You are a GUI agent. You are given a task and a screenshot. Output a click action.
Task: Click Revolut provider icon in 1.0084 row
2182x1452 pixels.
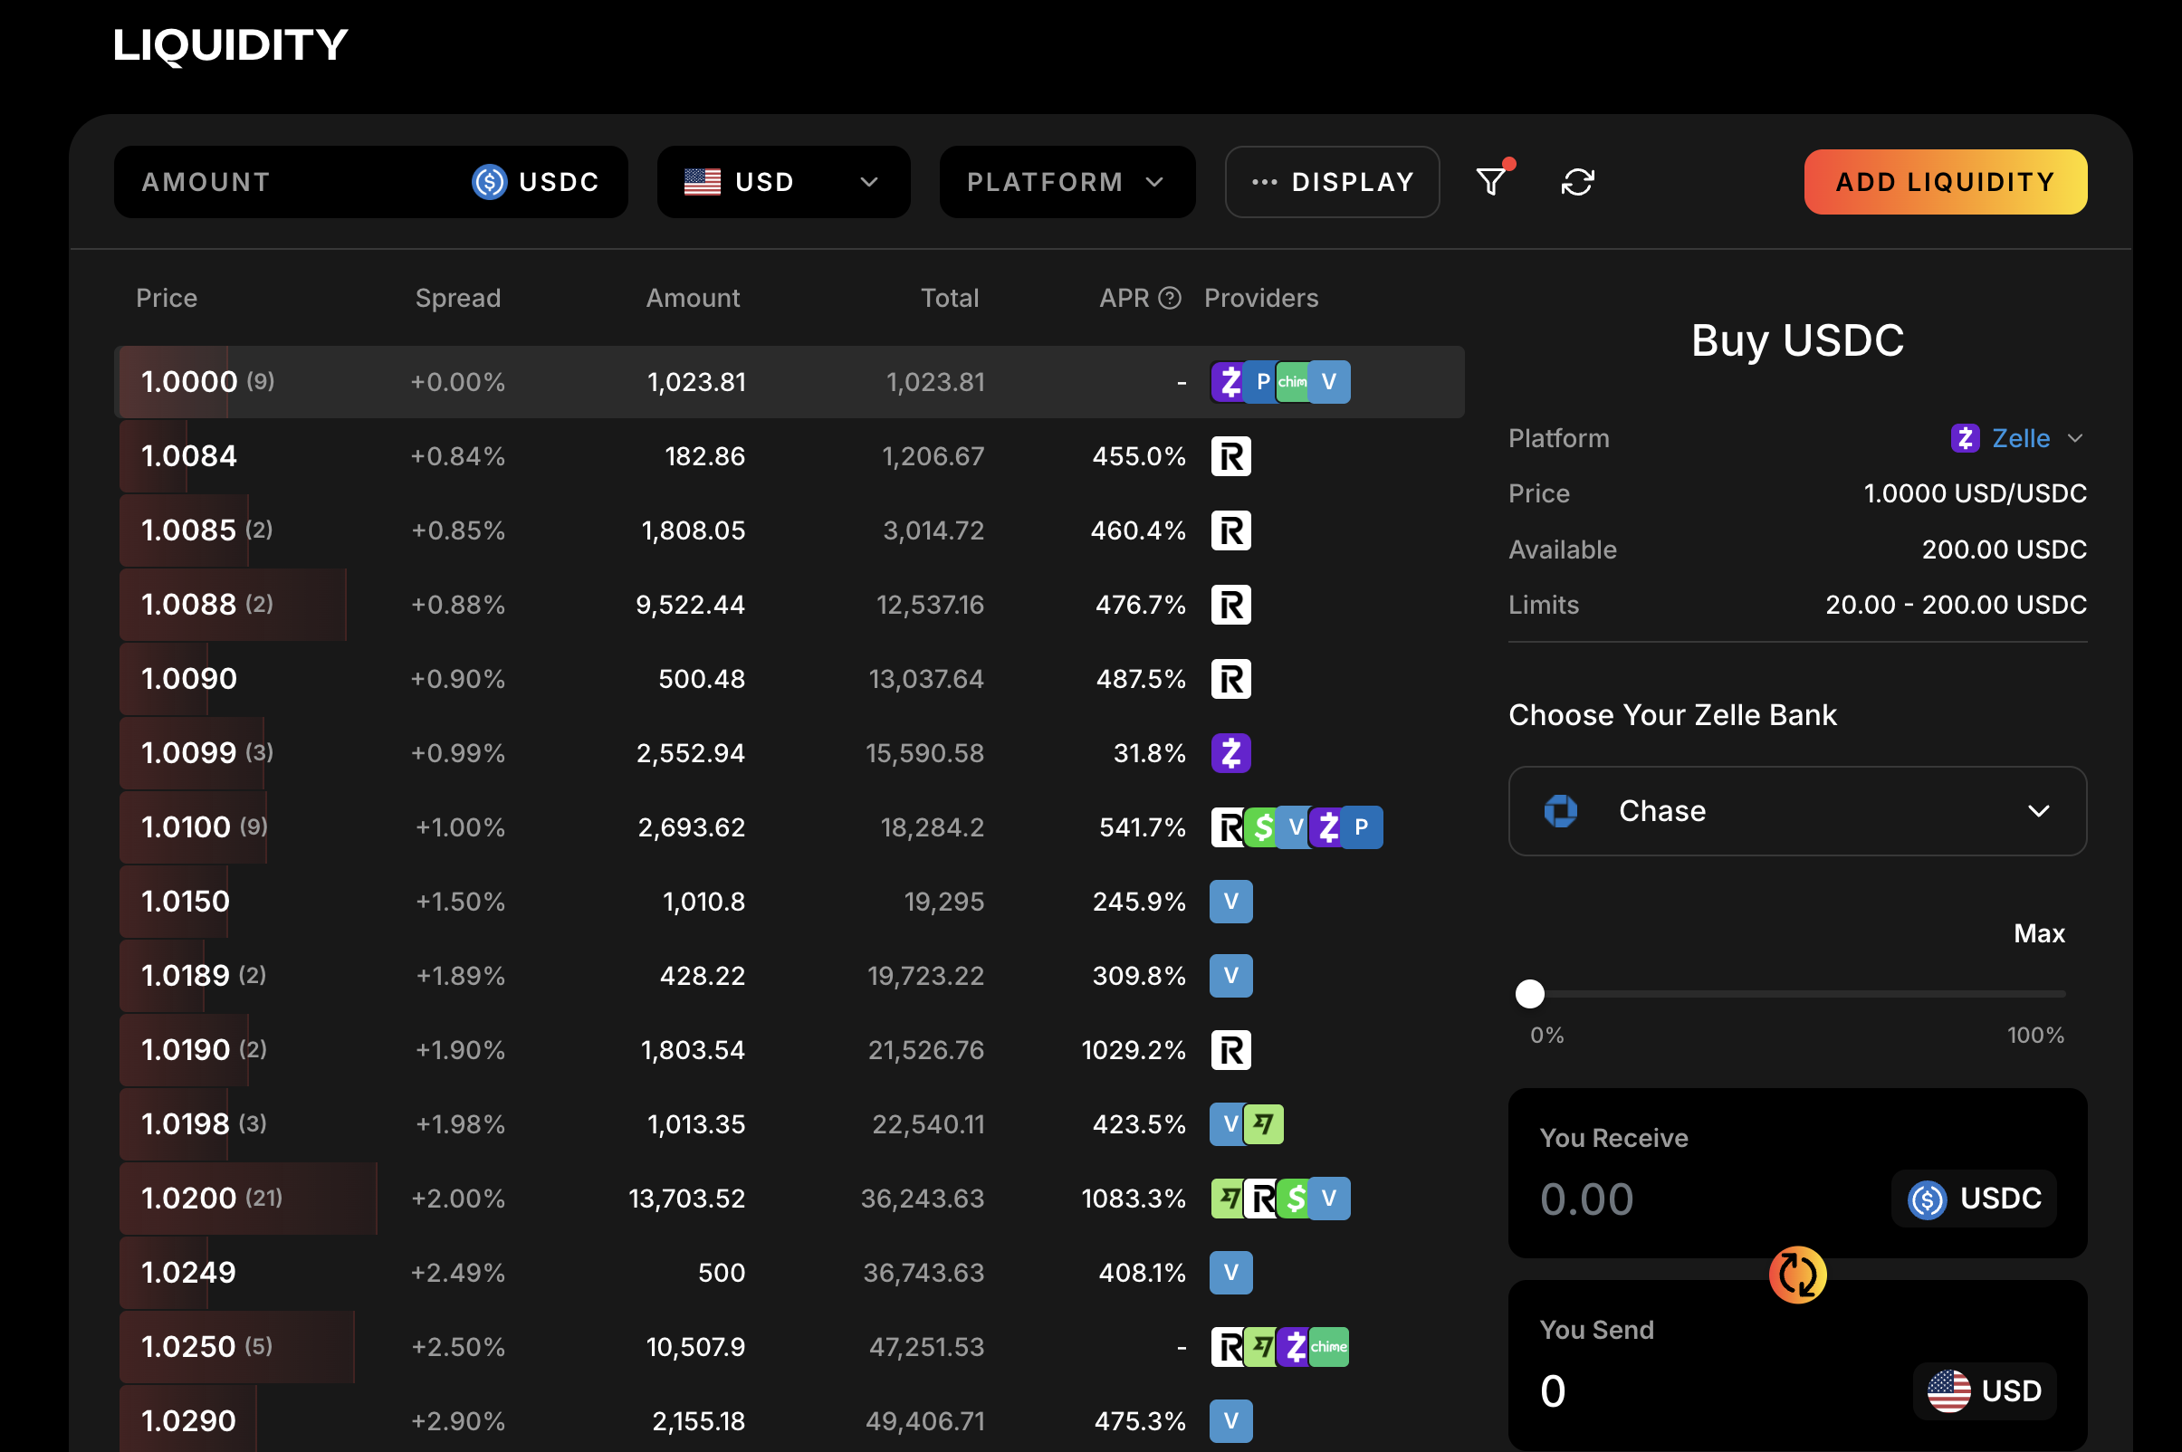(1230, 456)
